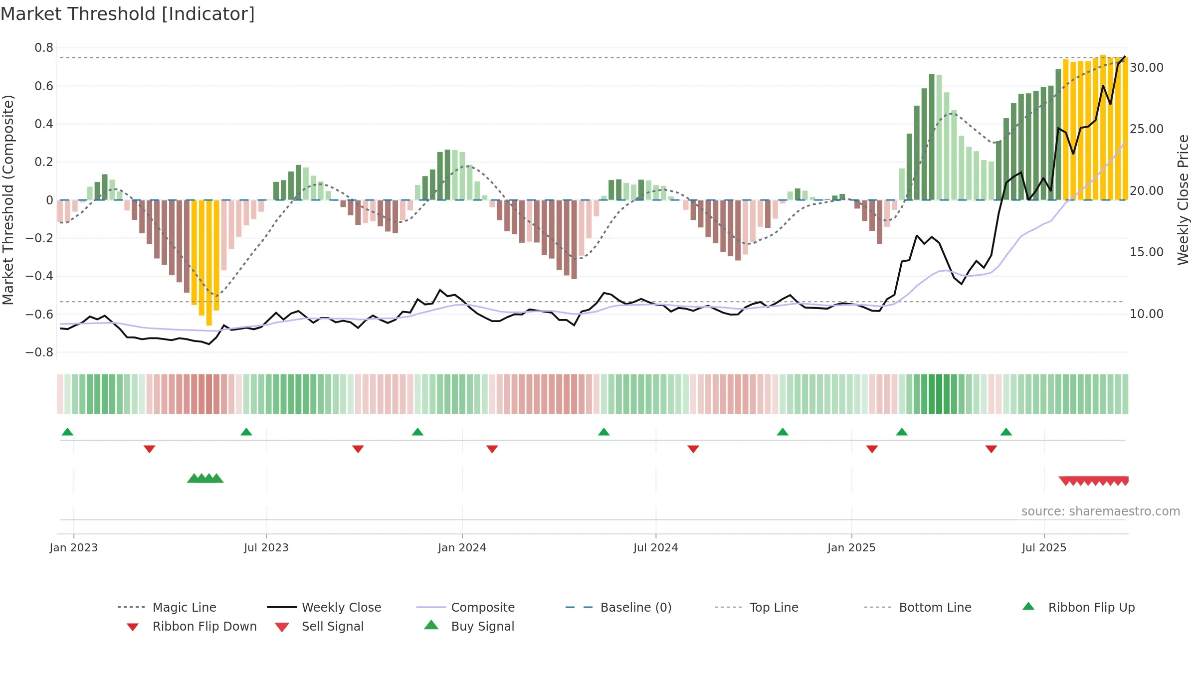
Task: Click the darkest green ribbon segment in early 2025
Action: tap(939, 394)
